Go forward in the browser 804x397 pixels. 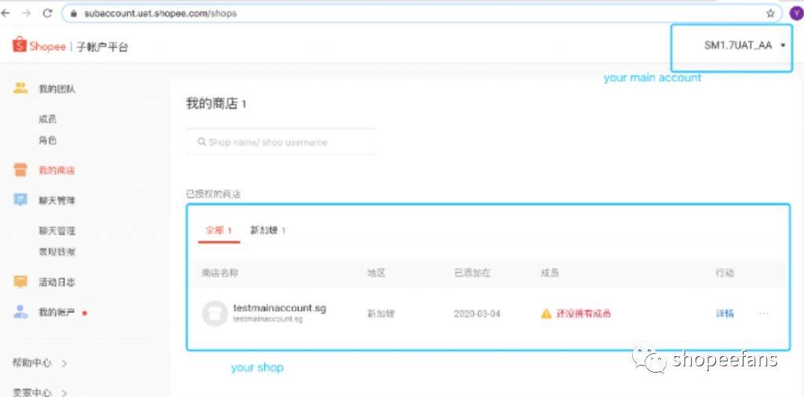pos(26,13)
